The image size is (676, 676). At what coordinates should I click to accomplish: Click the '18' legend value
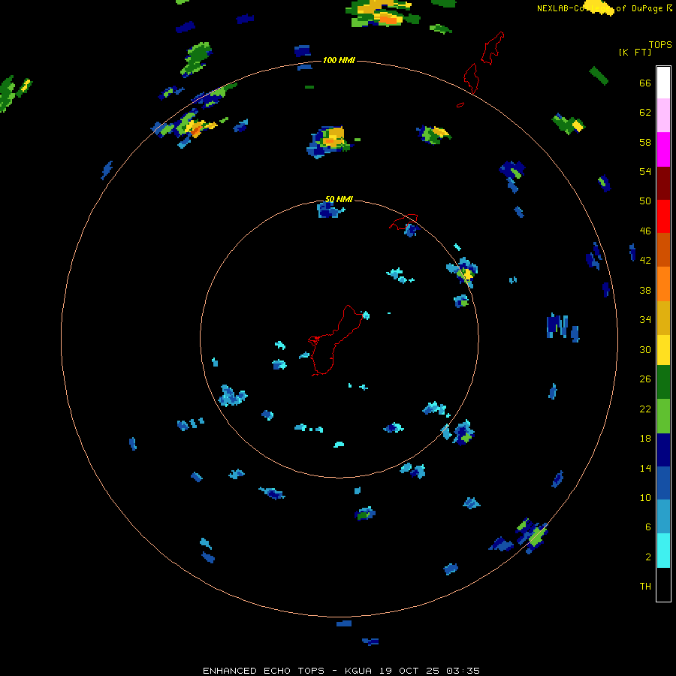coord(645,439)
